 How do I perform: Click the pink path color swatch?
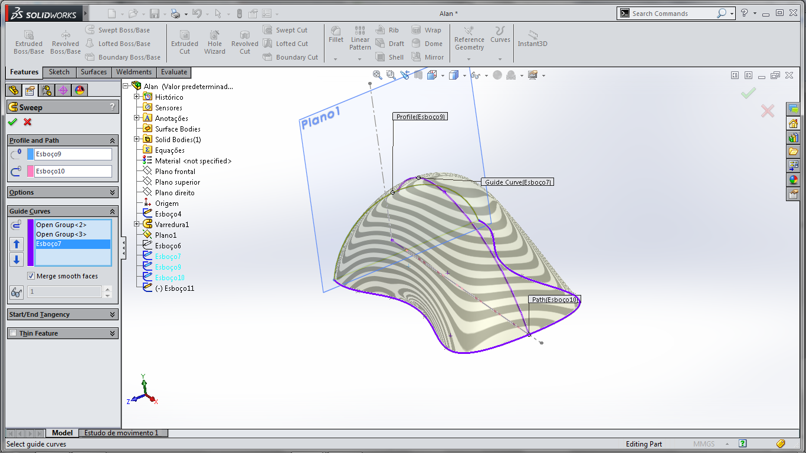tap(31, 172)
